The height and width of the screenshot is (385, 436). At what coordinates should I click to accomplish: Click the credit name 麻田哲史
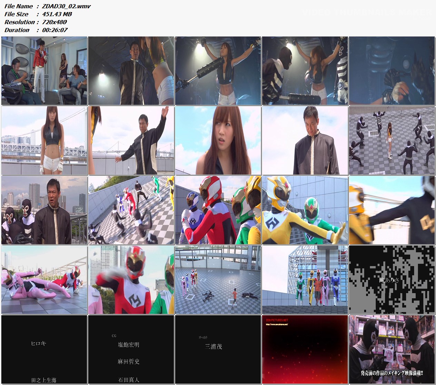129,362
